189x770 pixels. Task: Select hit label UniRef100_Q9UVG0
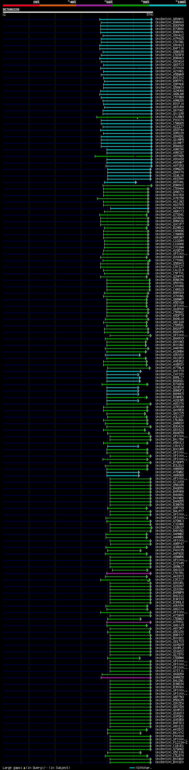(x=169, y=355)
